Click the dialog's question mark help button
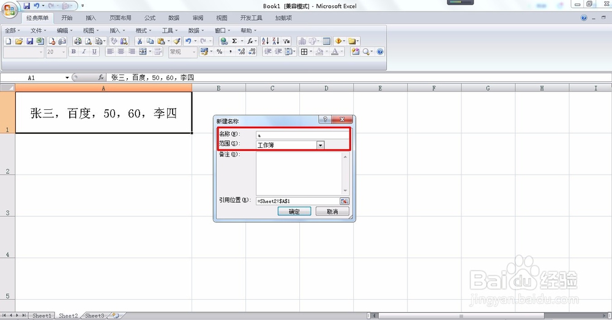This screenshot has height=320, width=612. point(325,120)
